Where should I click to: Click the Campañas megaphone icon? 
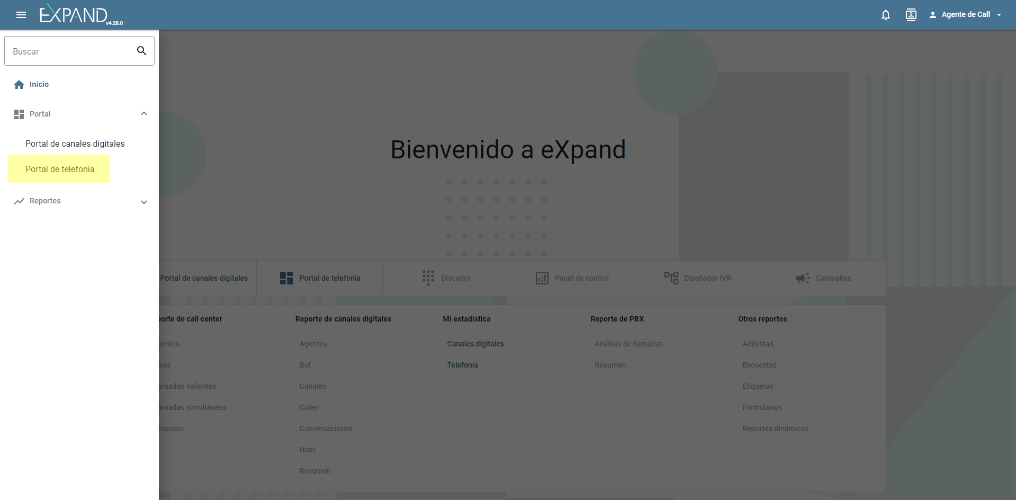tap(803, 278)
